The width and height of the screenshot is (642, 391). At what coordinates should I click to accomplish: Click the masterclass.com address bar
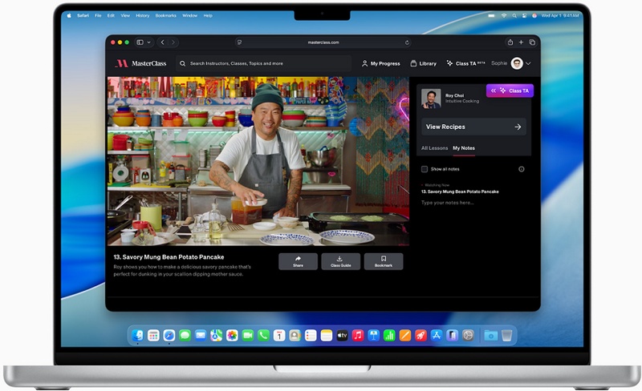(323, 42)
